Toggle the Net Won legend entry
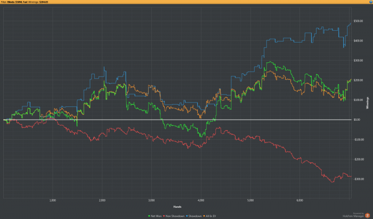This screenshot has width=373, height=219. (x=155, y=216)
